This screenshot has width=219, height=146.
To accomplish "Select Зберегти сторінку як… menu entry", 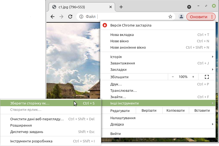I will pos(30,103).
